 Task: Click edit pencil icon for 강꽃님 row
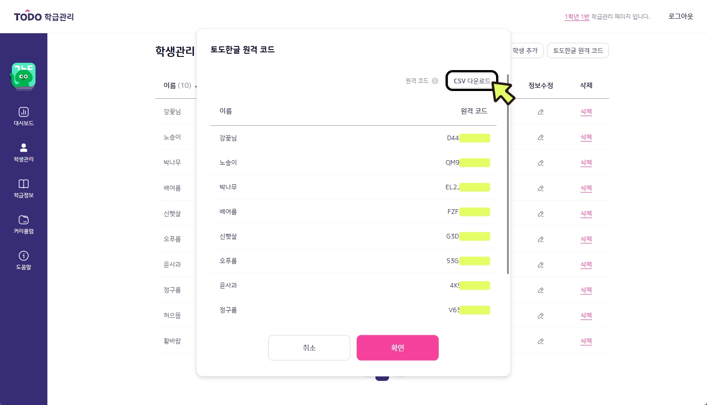point(541,112)
